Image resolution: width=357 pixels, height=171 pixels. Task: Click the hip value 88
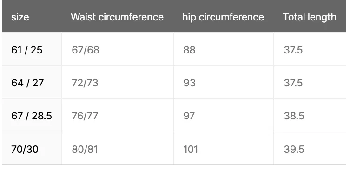pyautogui.click(x=190, y=50)
